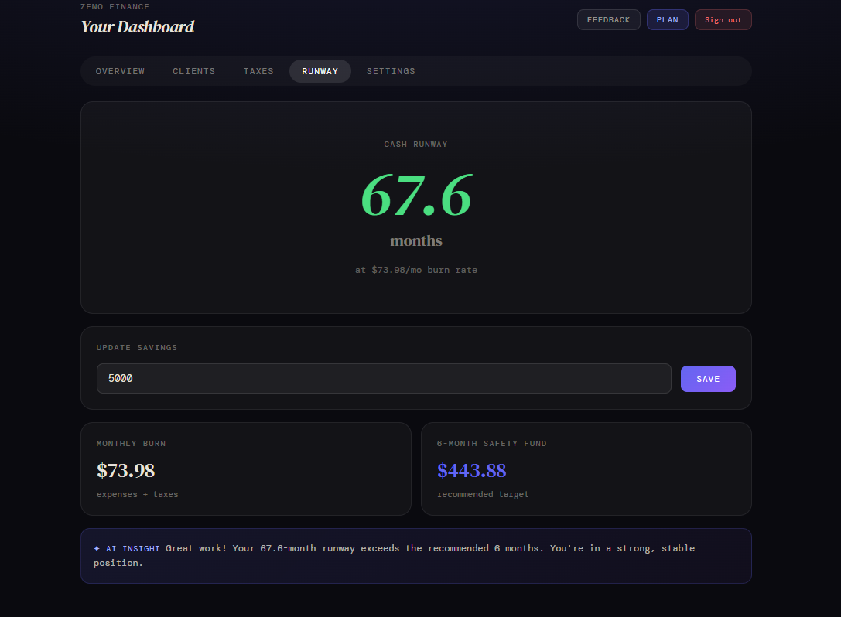Click the 'at $73.98/mo burn rate' text

(x=416, y=270)
